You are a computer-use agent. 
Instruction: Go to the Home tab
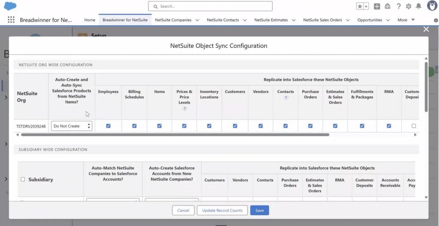90,20
